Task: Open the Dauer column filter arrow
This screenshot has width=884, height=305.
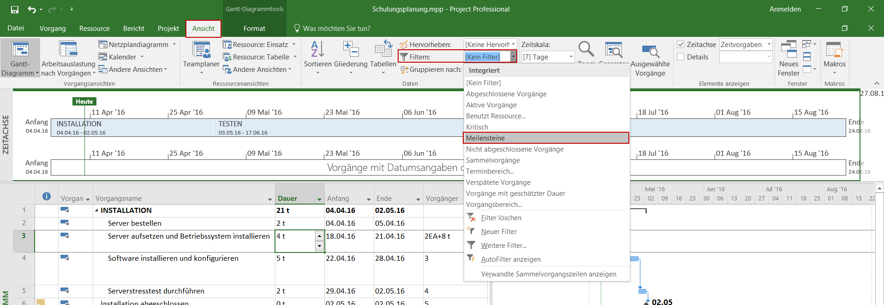Action: [x=319, y=199]
